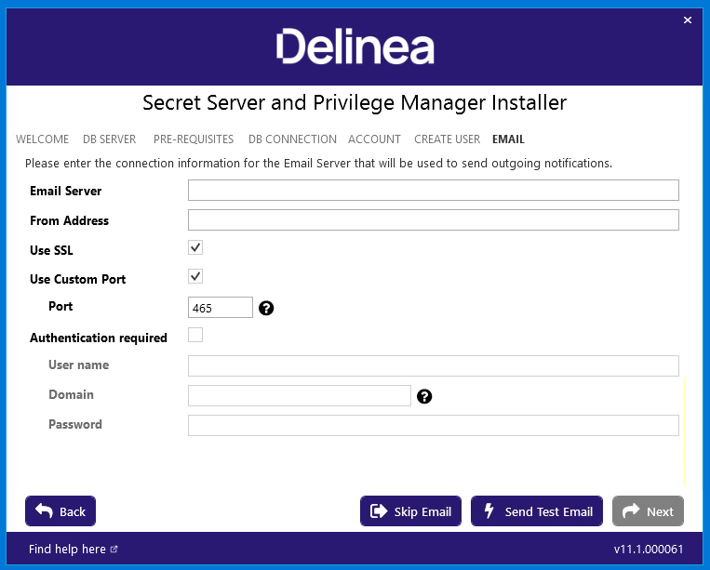710x570 pixels.
Task: Select the EMAIL step tab
Action: pyautogui.click(x=508, y=139)
